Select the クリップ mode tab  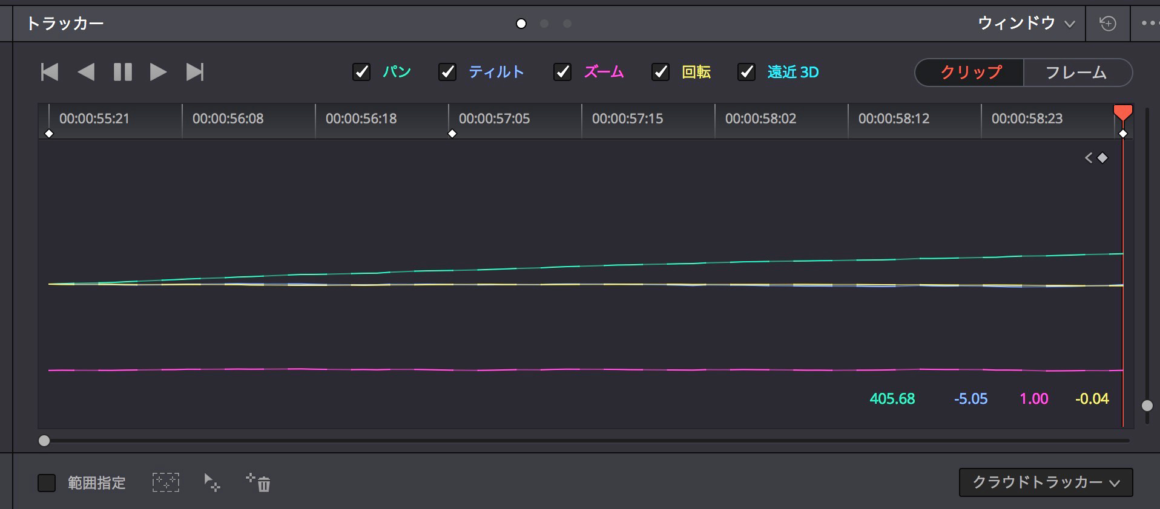click(x=971, y=73)
